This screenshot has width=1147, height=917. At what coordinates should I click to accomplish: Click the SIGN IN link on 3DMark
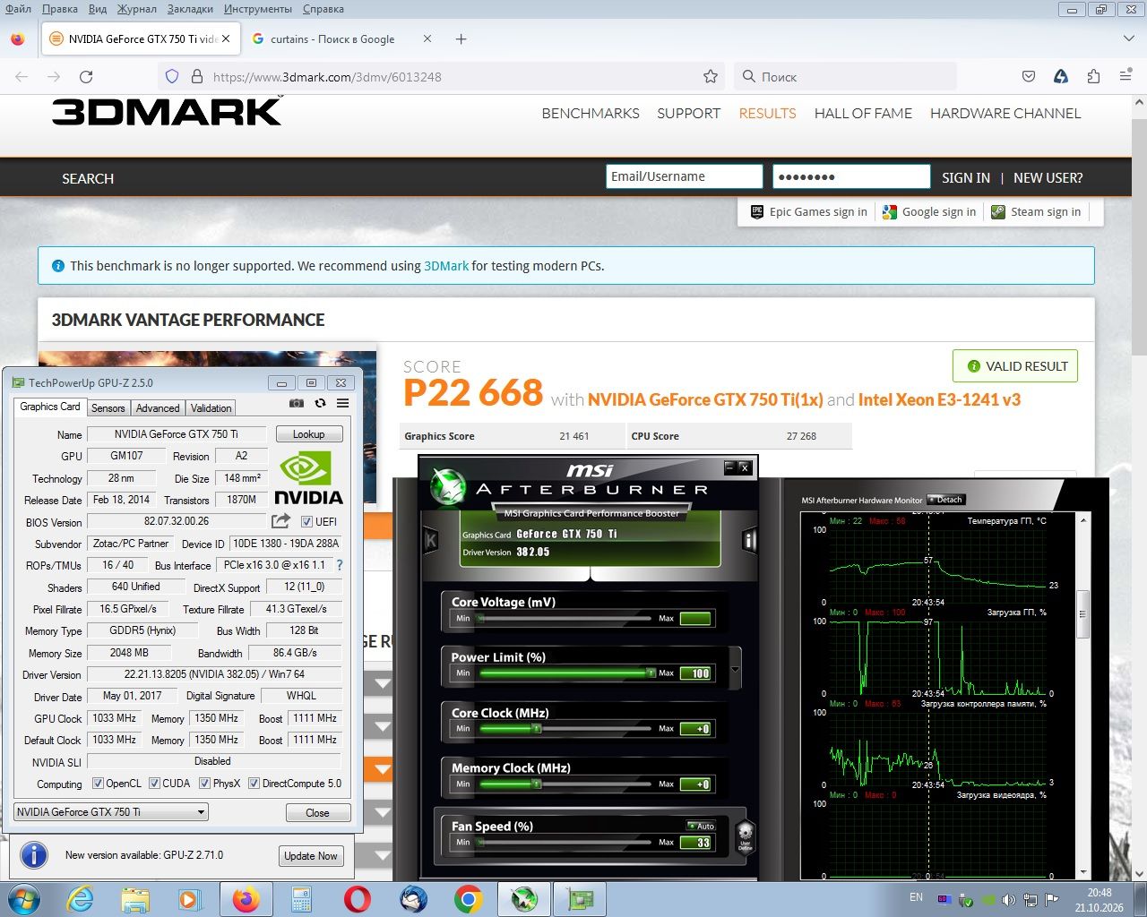(x=966, y=178)
